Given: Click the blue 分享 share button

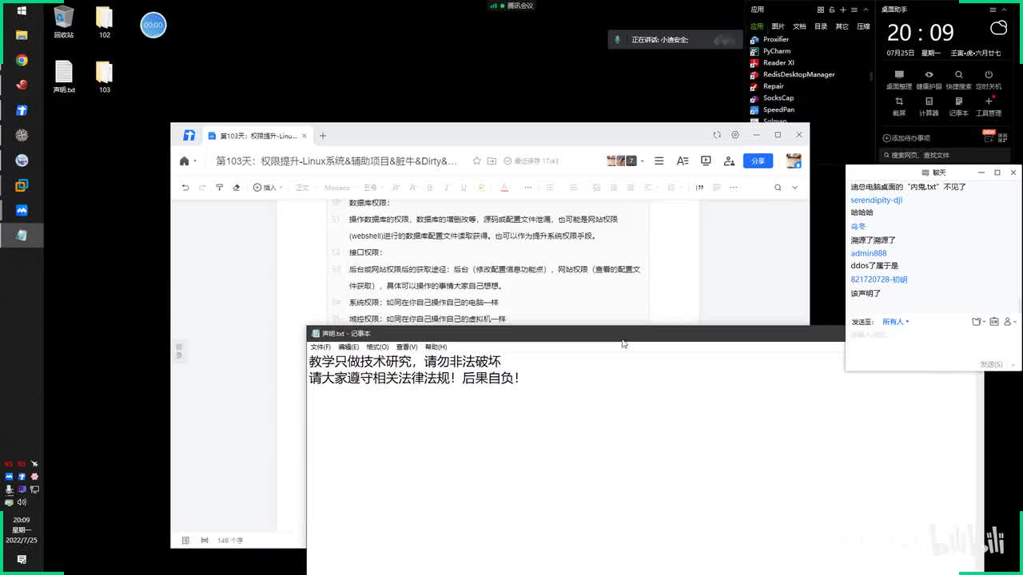Looking at the screenshot, I should [758, 161].
